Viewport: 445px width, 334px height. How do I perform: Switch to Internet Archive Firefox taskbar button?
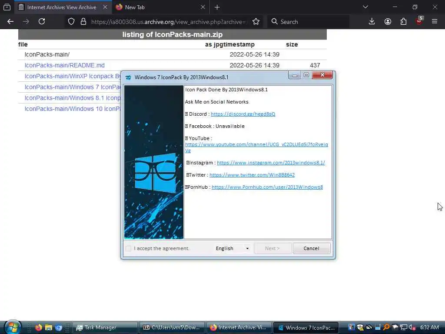click(239, 327)
